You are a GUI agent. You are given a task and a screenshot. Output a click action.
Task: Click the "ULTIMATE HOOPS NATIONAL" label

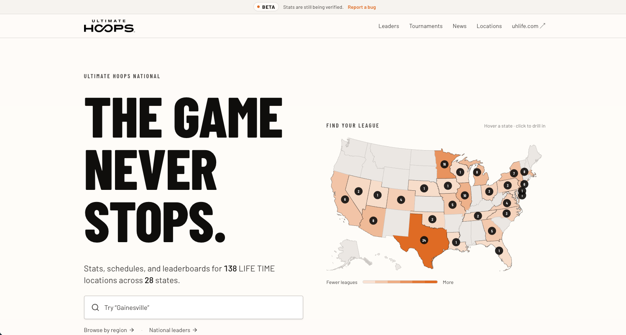coord(122,76)
